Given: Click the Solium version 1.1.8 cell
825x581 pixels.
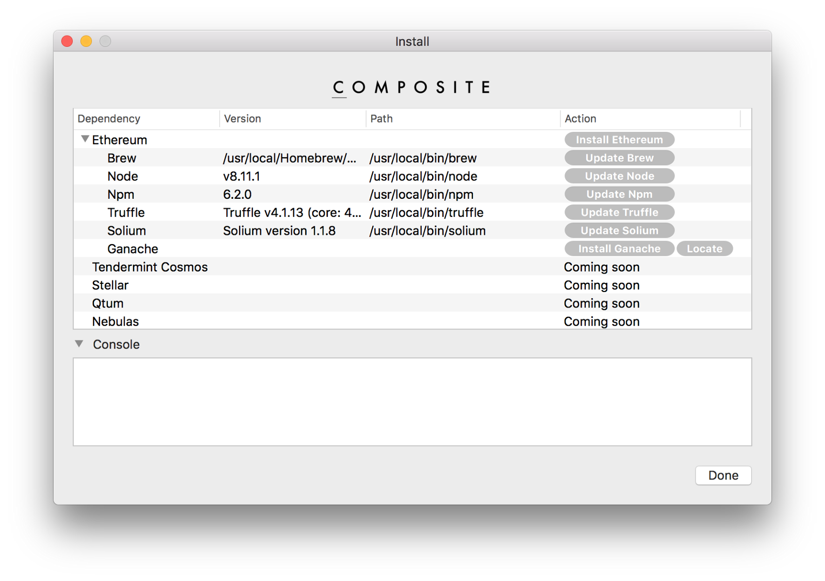Looking at the screenshot, I should coord(279,231).
